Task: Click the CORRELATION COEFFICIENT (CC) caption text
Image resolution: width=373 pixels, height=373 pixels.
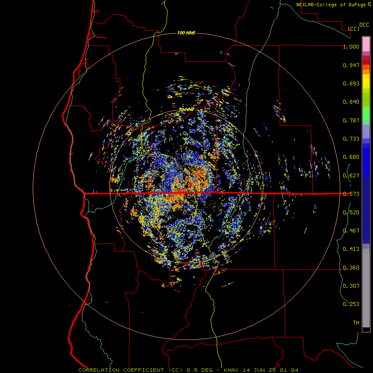Action: pyautogui.click(x=131, y=370)
